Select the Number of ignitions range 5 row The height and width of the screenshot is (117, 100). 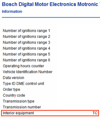pyautogui.click(x=51, y=54)
